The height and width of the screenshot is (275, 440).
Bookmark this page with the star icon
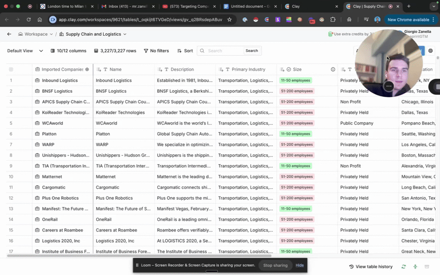click(229, 20)
